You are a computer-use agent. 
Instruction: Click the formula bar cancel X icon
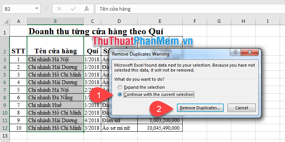(x=59, y=9)
